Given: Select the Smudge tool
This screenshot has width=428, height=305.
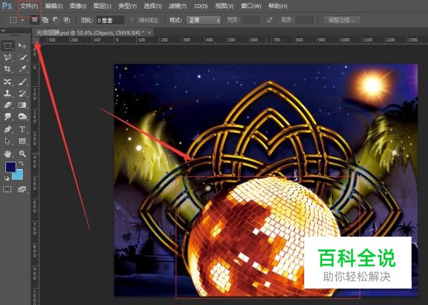Looking at the screenshot, I should click(x=8, y=116).
